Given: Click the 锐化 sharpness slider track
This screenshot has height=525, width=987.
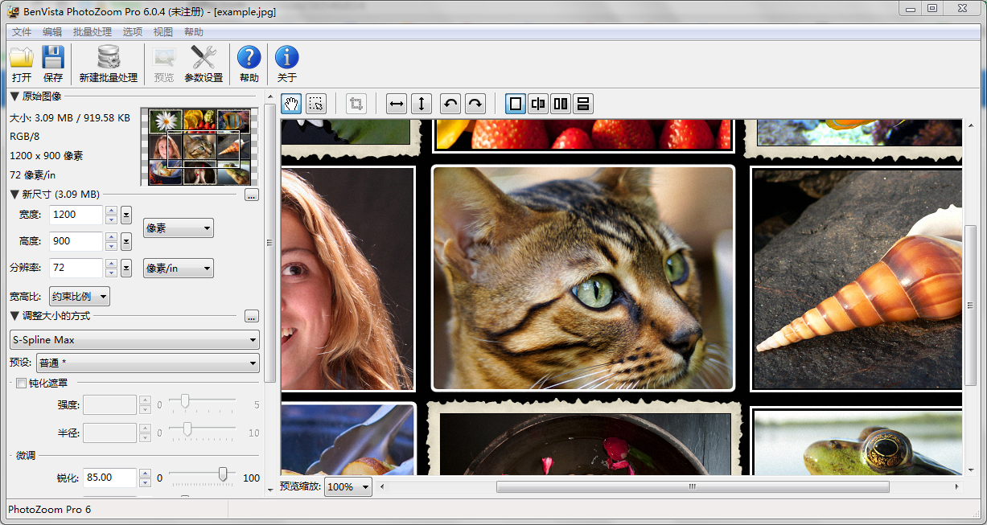Looking at the screenshot, I should click(202, 475).
